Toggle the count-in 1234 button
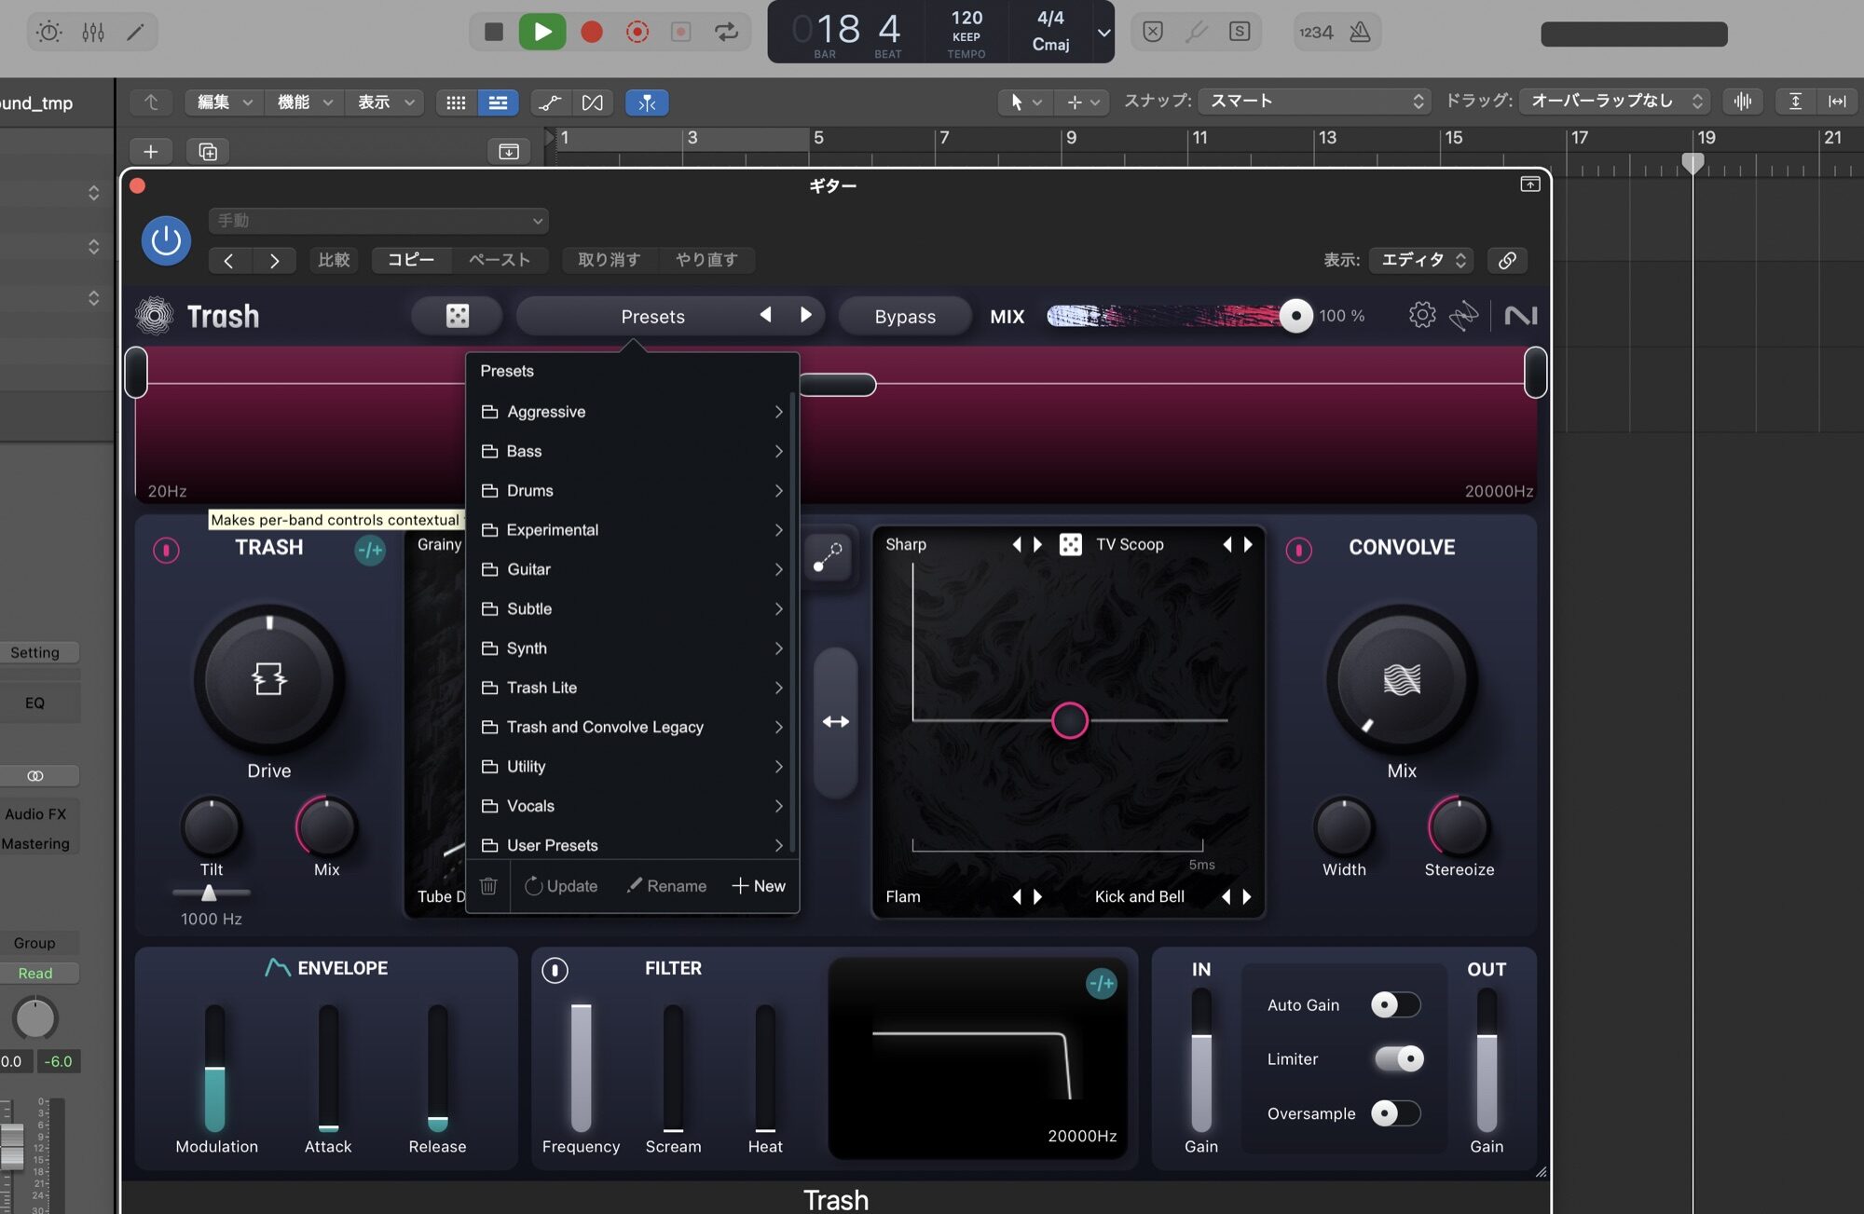The image size is (1864, 1214). coord(1316,32)
